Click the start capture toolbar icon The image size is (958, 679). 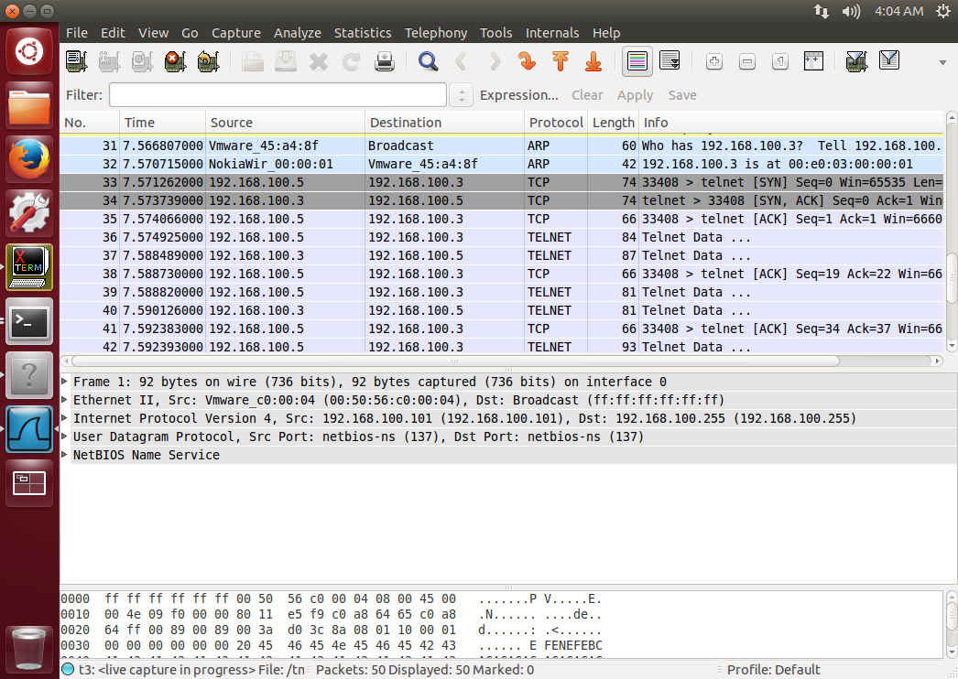[x=142, y=61]
